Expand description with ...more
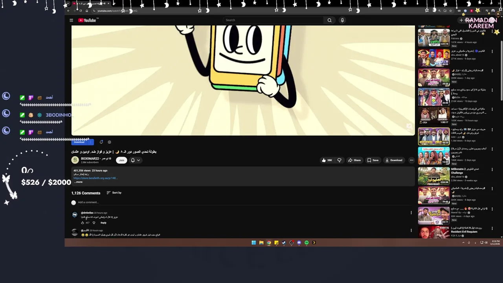 click(78, 182)
